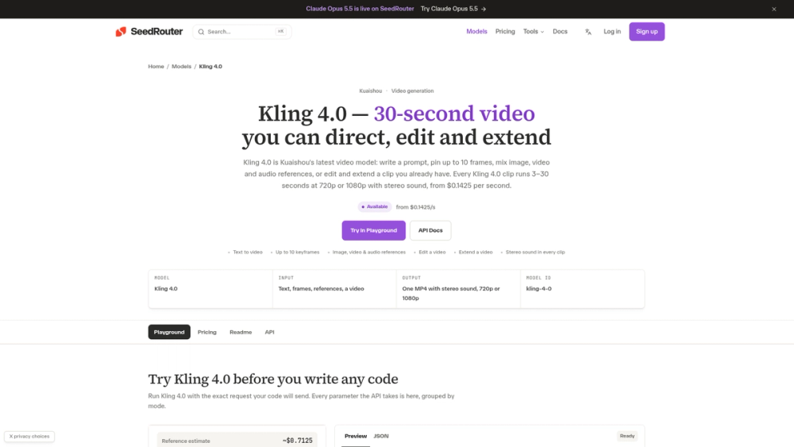Expand the Tools dropdown menu
This screenshot has height=447, width=794.
pyautogui.click(x=534, y=32)
